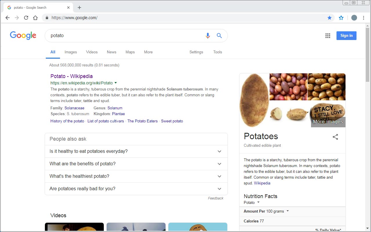Screen dimensions: 371x232
Task: Click the padlock site security icon
Action: click(47, 18)
